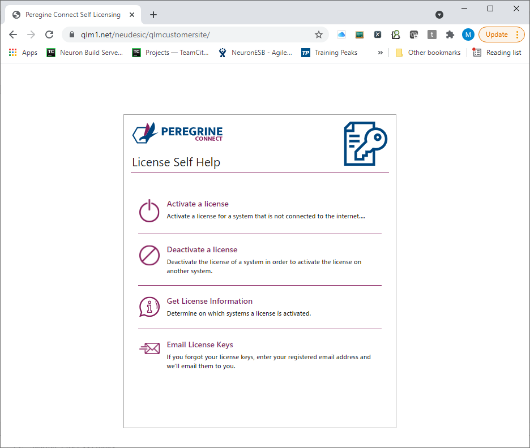Open the Projects — TeamCity bookmark
Viewport: 530px width, 448px height.
pyautogui.click(x=170, y=53)
